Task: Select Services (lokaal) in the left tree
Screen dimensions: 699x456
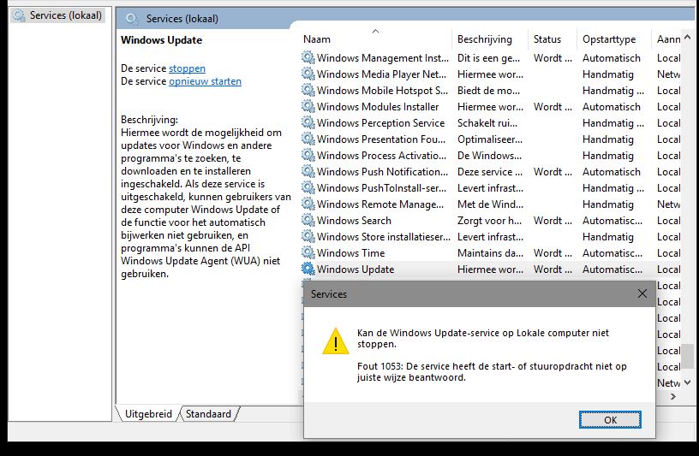Action: 65,15
